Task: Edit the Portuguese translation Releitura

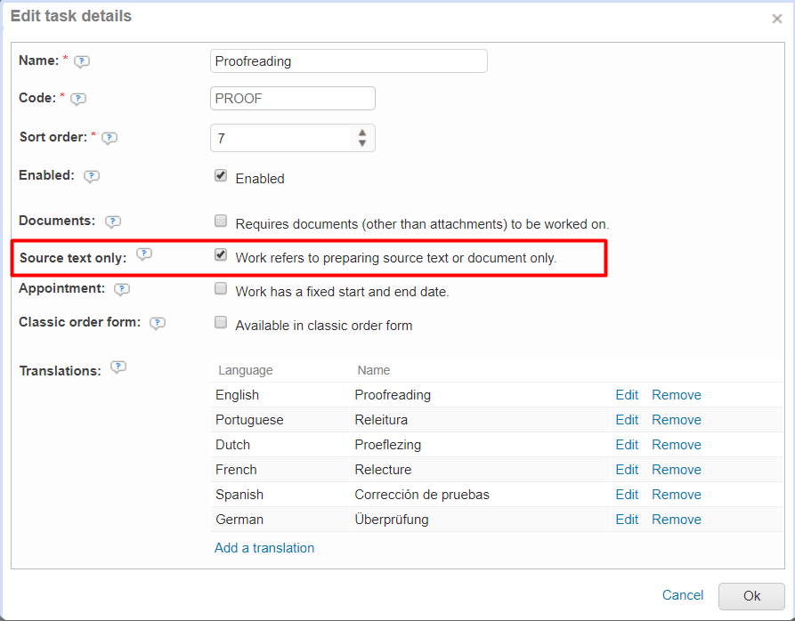Action: pos(627,420)
